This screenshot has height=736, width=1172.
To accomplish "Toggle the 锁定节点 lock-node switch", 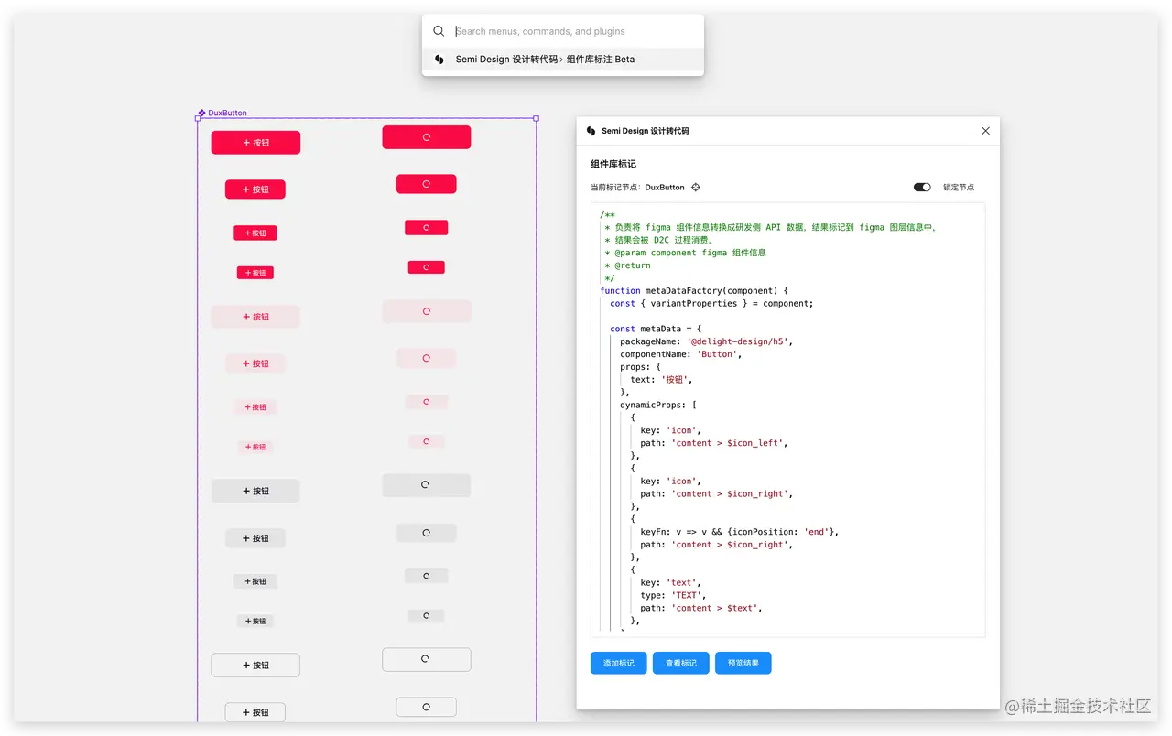I will pyautogui.click(x=922, y=188).
